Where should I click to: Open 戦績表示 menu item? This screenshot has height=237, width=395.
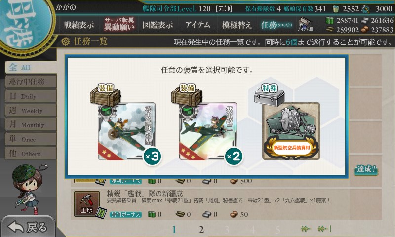coord(79,25)
